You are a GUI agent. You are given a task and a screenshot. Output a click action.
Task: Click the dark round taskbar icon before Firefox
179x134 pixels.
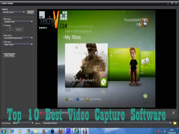52,131
